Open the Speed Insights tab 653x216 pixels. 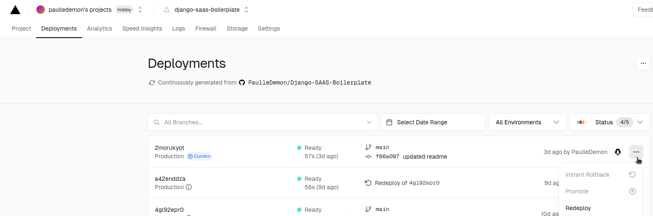(142, 28)
